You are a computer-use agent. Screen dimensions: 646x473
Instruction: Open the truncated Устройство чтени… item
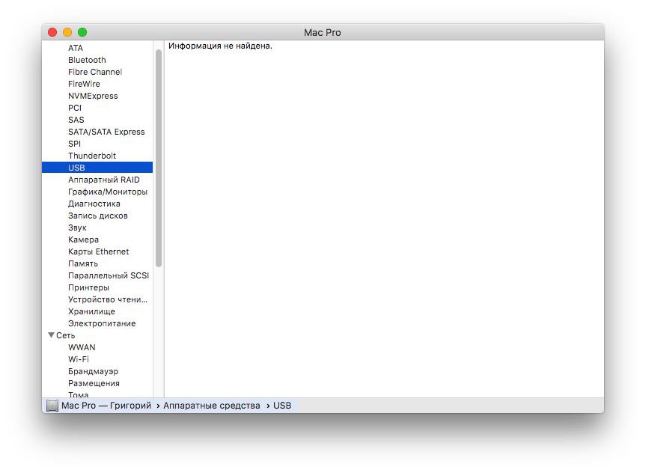108,299
